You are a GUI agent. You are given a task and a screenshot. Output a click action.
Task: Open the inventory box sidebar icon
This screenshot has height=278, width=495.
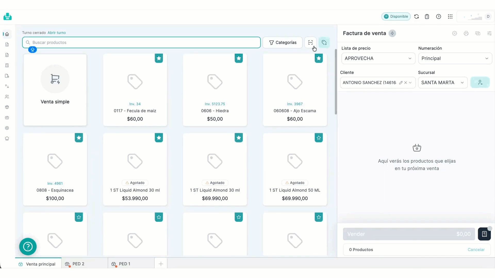(7, 107)
